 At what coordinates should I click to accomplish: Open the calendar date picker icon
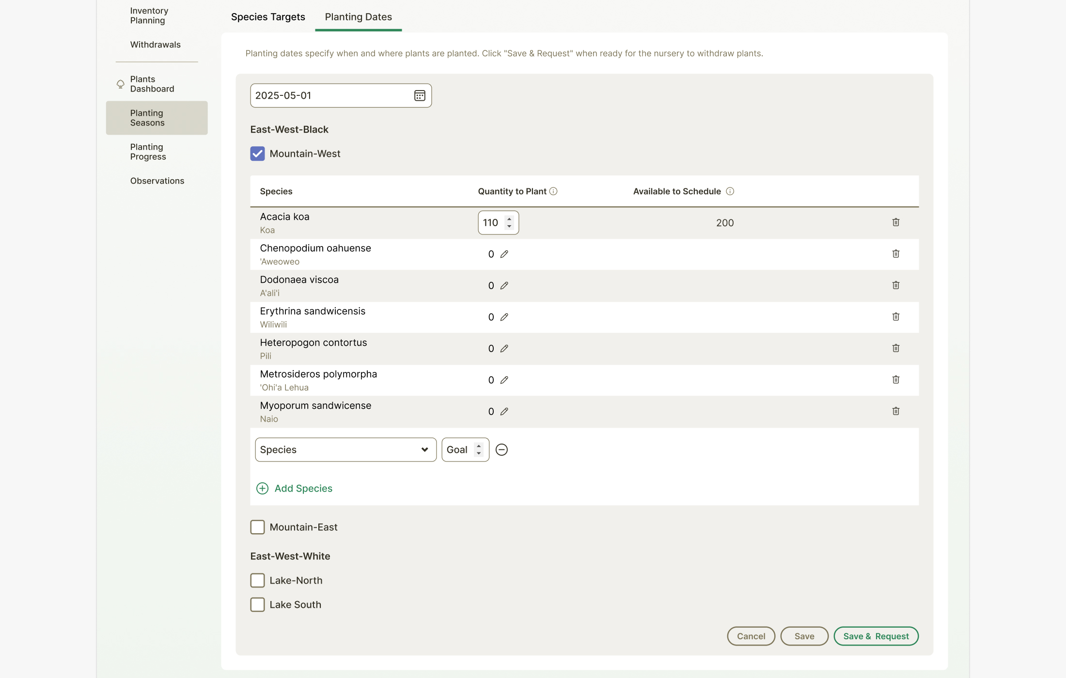click(x=420, y=95)
